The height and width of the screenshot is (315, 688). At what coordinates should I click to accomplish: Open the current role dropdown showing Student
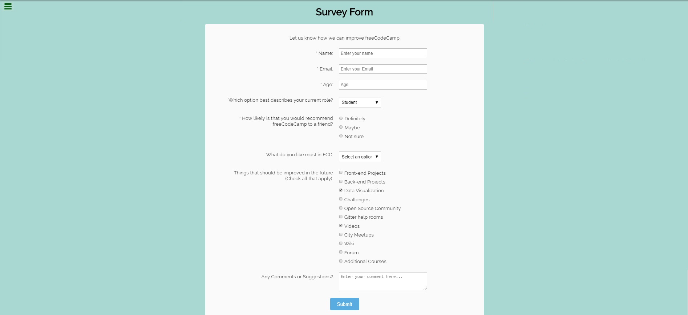(x=360, y=102)
